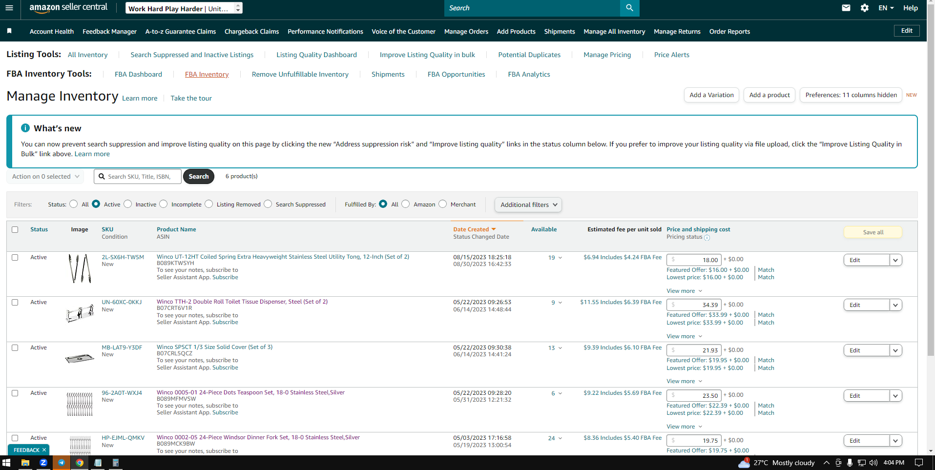
Task: Go to Manage Orders
Action: [x=466, y=31]
